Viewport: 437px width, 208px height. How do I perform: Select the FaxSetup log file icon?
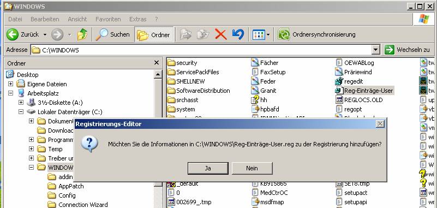pos(255,72)
